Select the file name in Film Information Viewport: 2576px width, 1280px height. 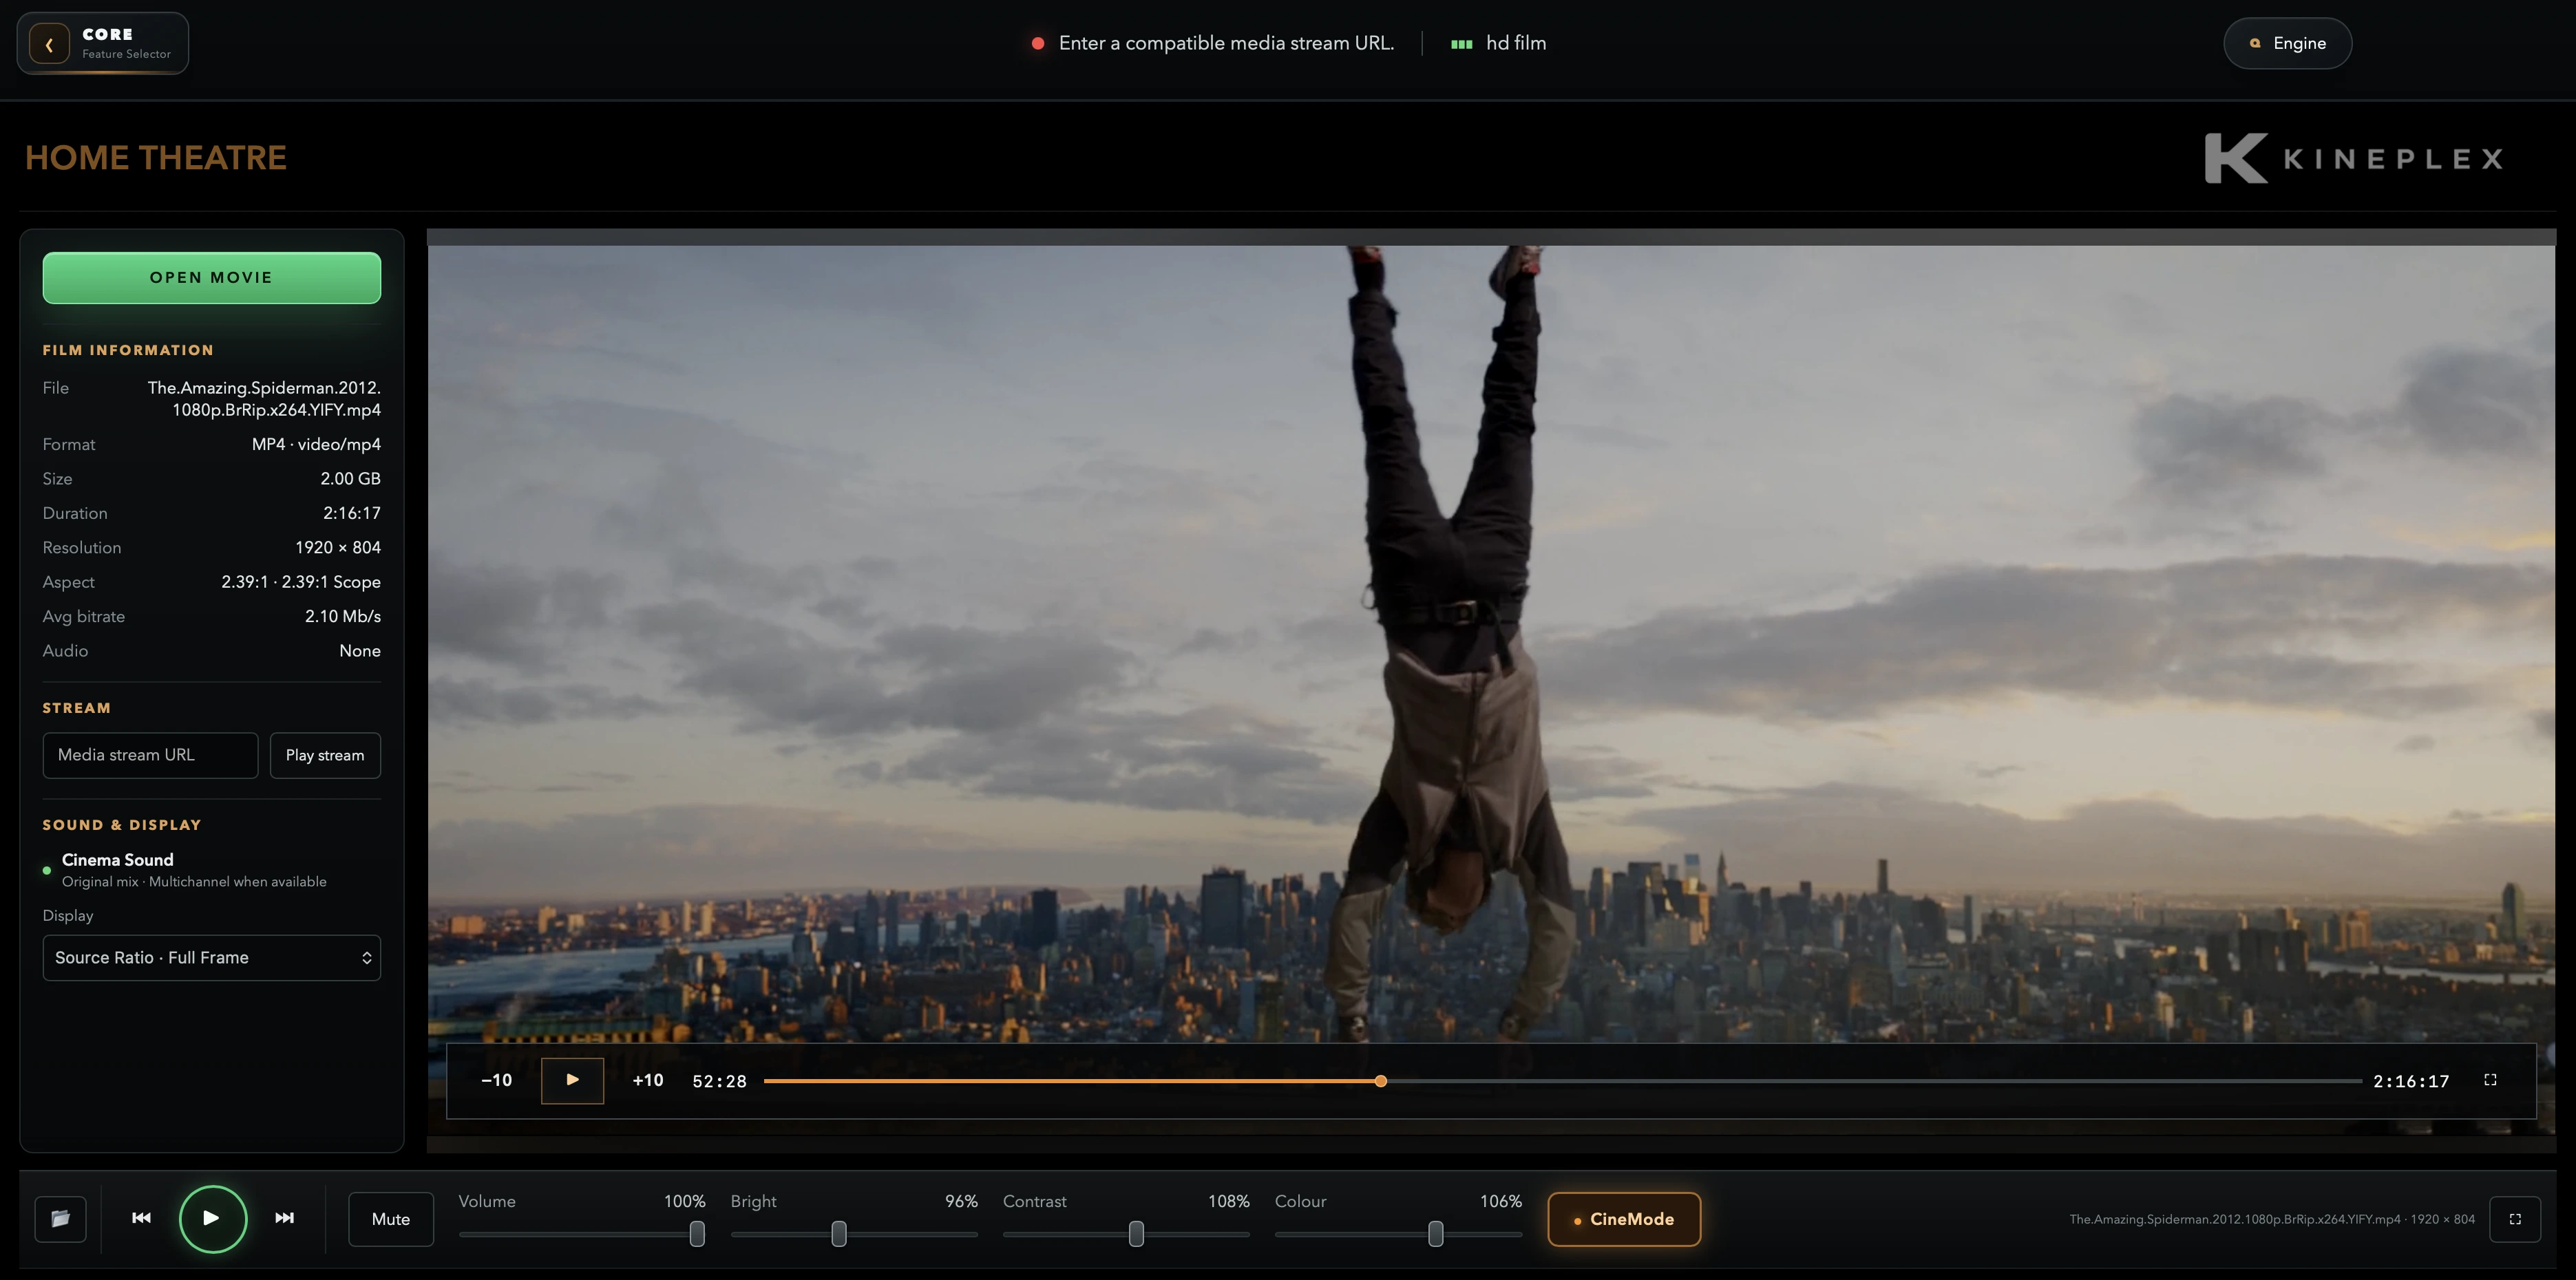tap(264, 398)
